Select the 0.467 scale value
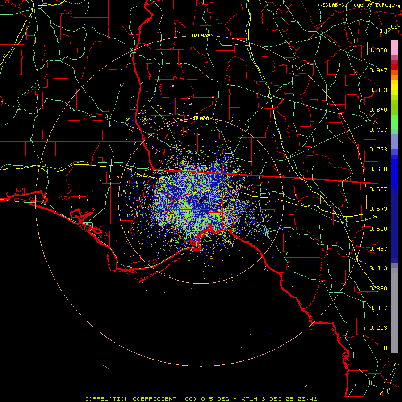The width and height of the screenshot is (402, 402). pyautogui.click(x=378, y=249)
